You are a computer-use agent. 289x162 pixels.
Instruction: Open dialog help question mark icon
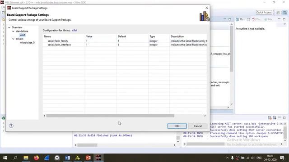coord(11,126)
